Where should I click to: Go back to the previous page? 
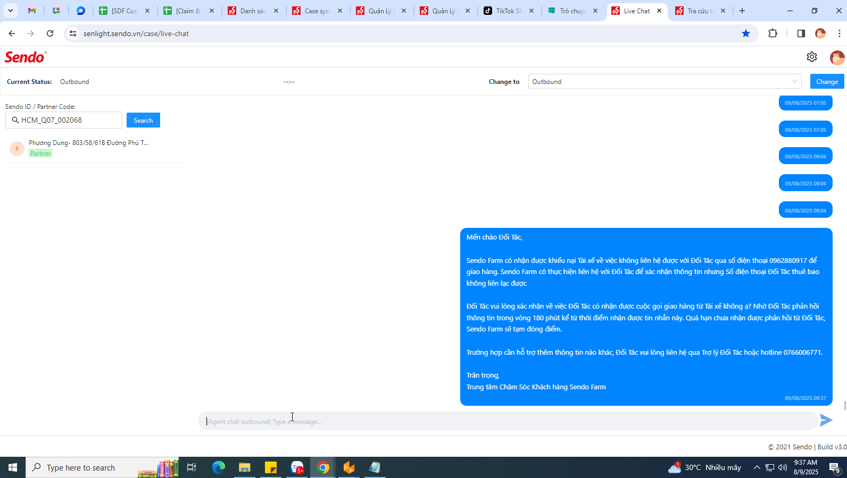[x=12, y=33]
